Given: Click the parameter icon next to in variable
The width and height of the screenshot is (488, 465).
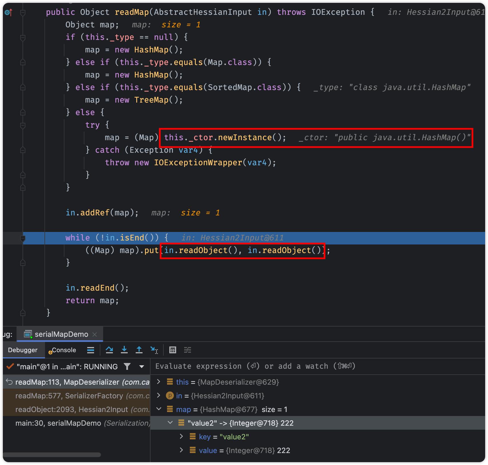Looking at the screenshot, I should pyautogui.click(x=170, y=395).
